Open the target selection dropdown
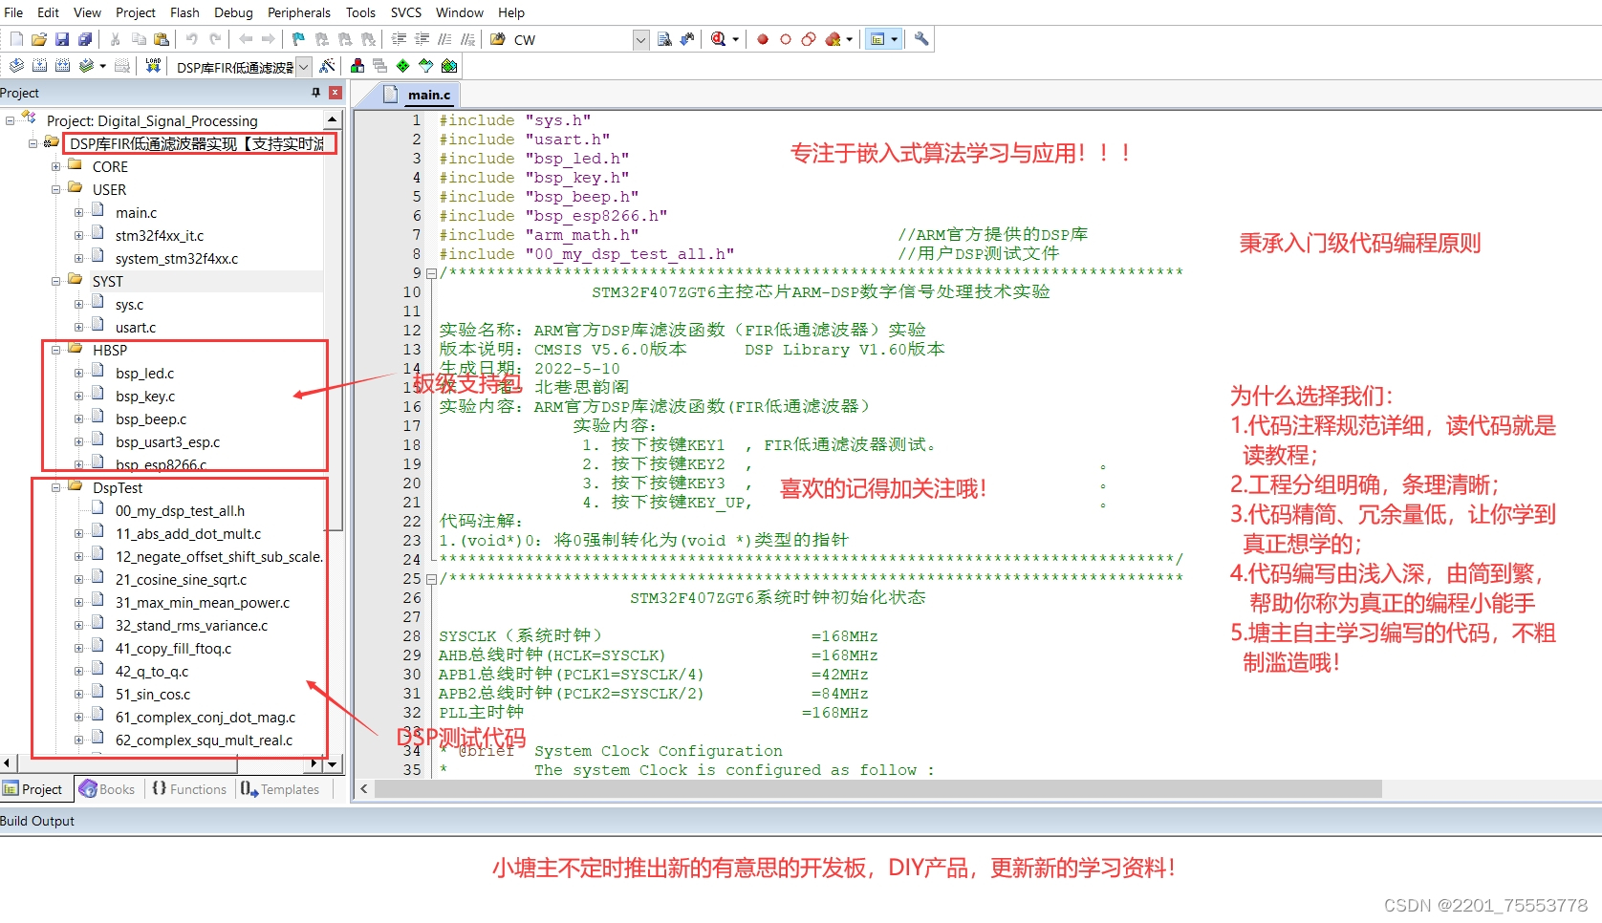 [x=304, y=67]
